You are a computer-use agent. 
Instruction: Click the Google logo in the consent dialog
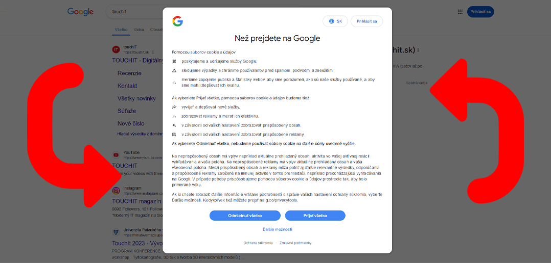tap(177, 21)
